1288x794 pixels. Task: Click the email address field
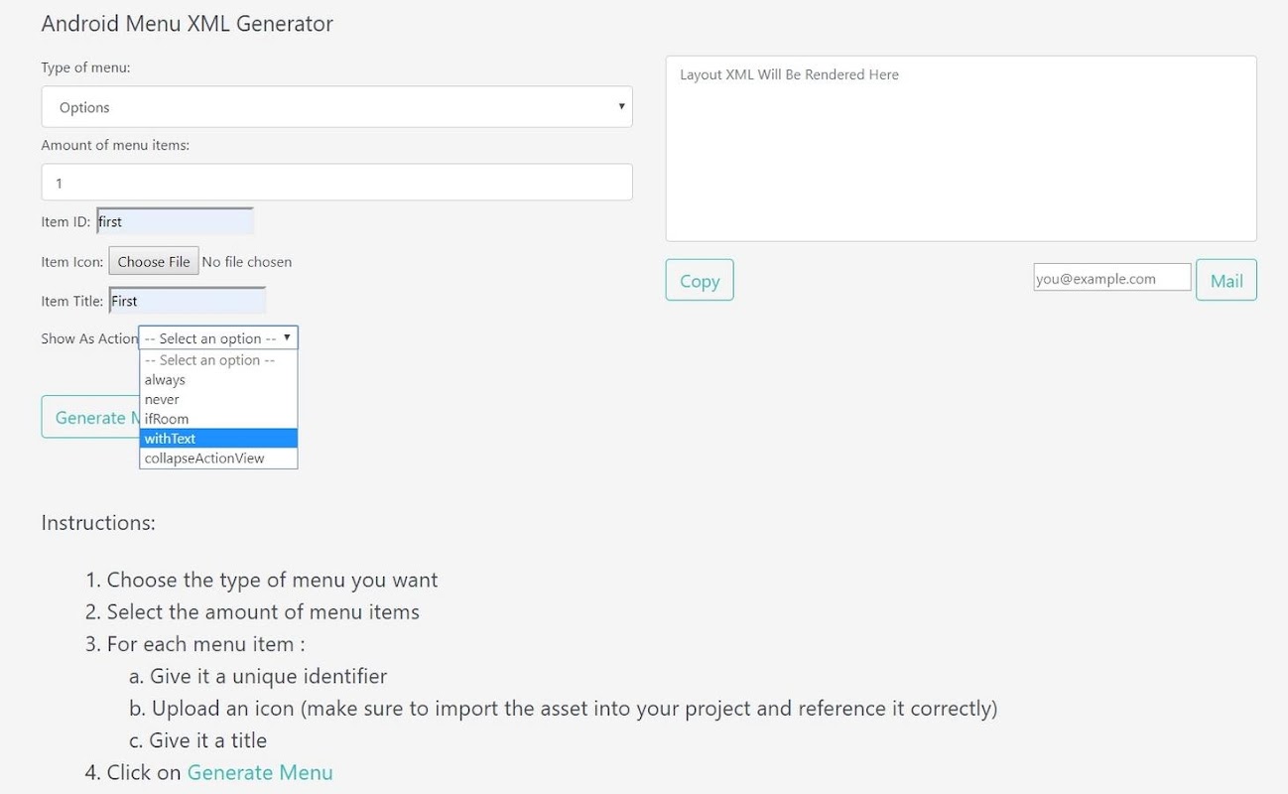tap(1112, 278)
